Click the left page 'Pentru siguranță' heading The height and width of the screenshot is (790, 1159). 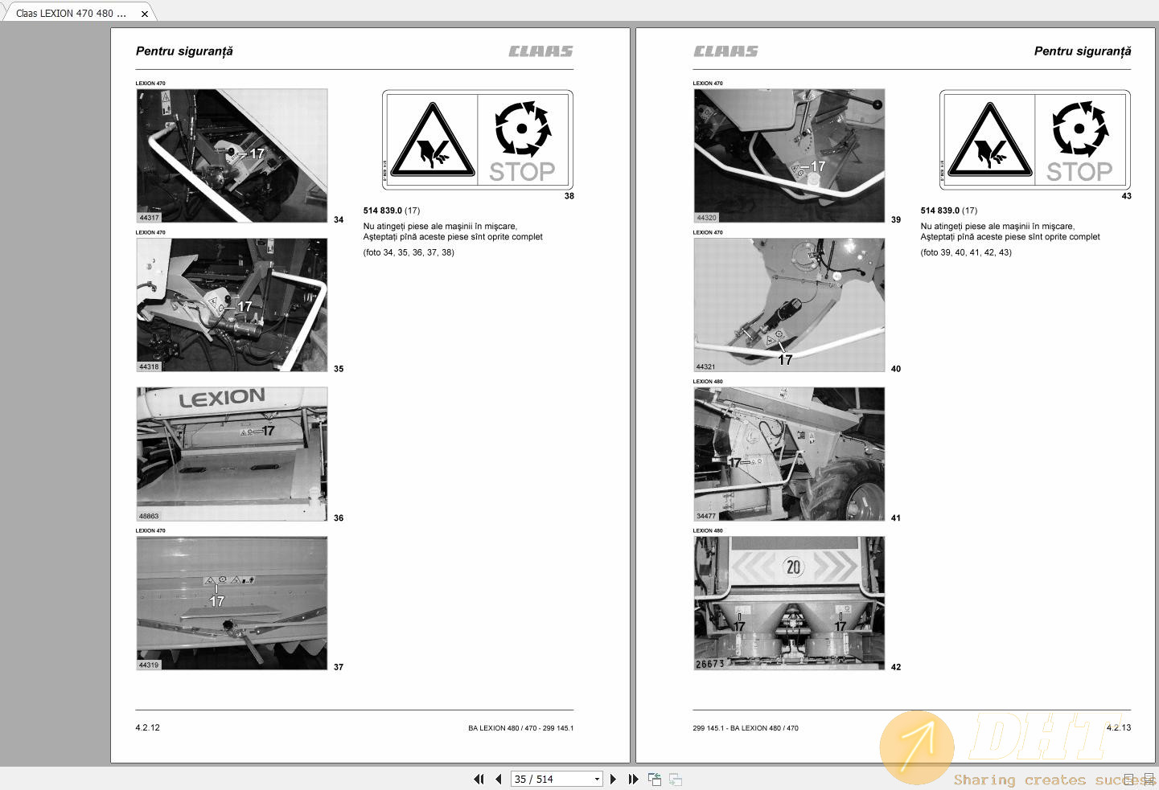click(184, 51)
